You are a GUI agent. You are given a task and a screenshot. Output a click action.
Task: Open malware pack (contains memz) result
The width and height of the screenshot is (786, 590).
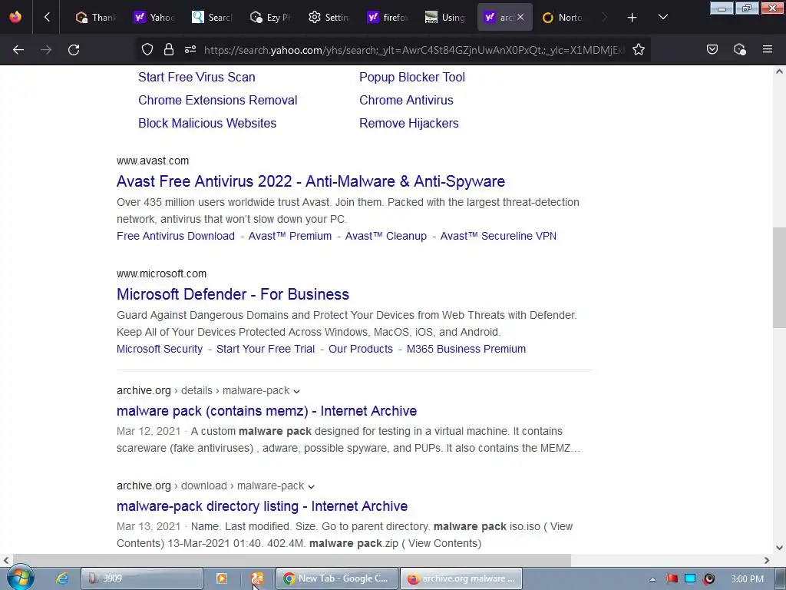click(x=266, y=410)
